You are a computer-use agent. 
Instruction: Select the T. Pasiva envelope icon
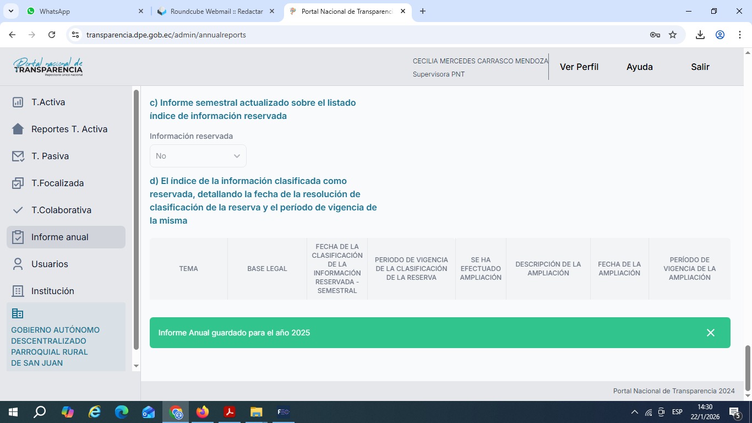pyautogui.click(x=18, y=156)
